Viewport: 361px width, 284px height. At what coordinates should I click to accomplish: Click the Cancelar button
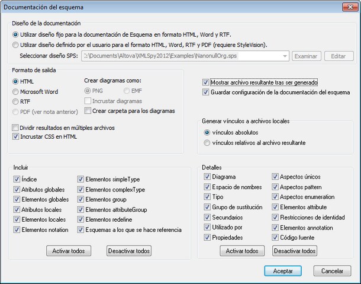pyautogui.click(x=332, y=271)
